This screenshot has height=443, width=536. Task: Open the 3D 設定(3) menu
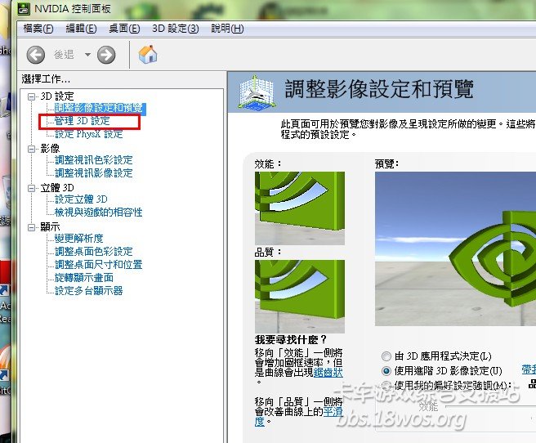click(175, 29)
